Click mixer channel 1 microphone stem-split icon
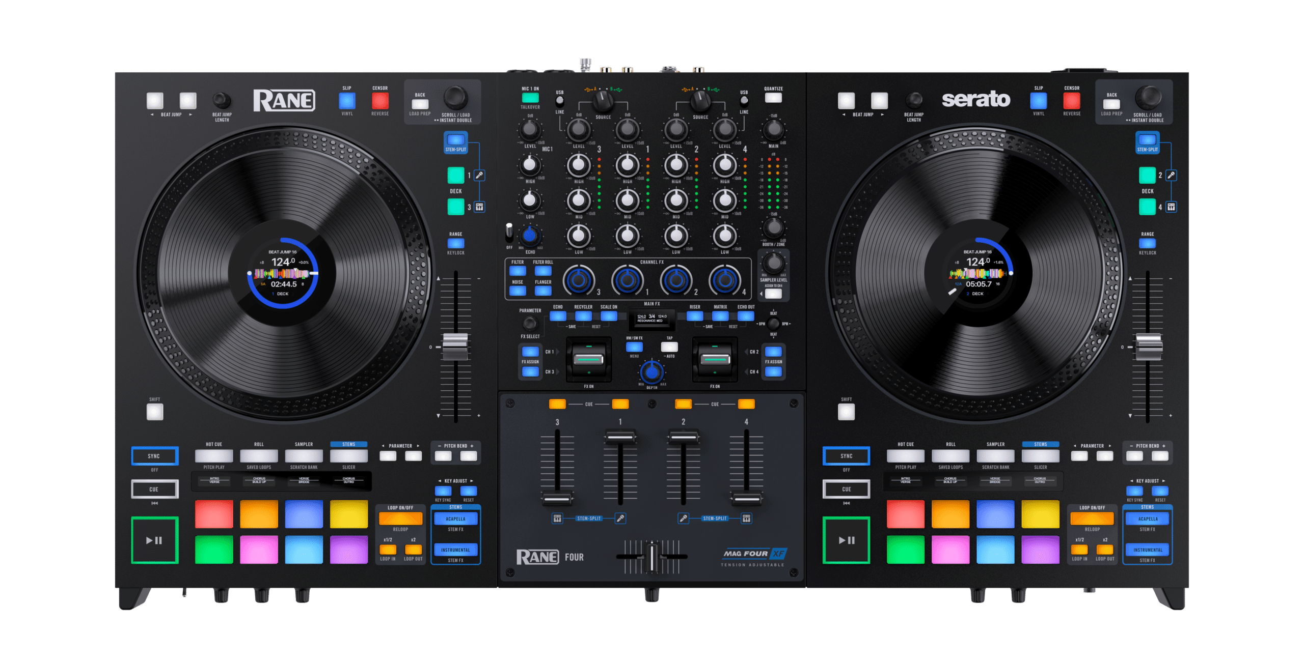The image size is (1304, 663). 620,518
